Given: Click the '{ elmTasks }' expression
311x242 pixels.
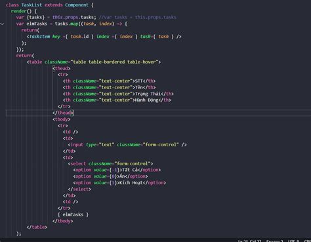Looking at the screenshot, I should coord(73,214).
